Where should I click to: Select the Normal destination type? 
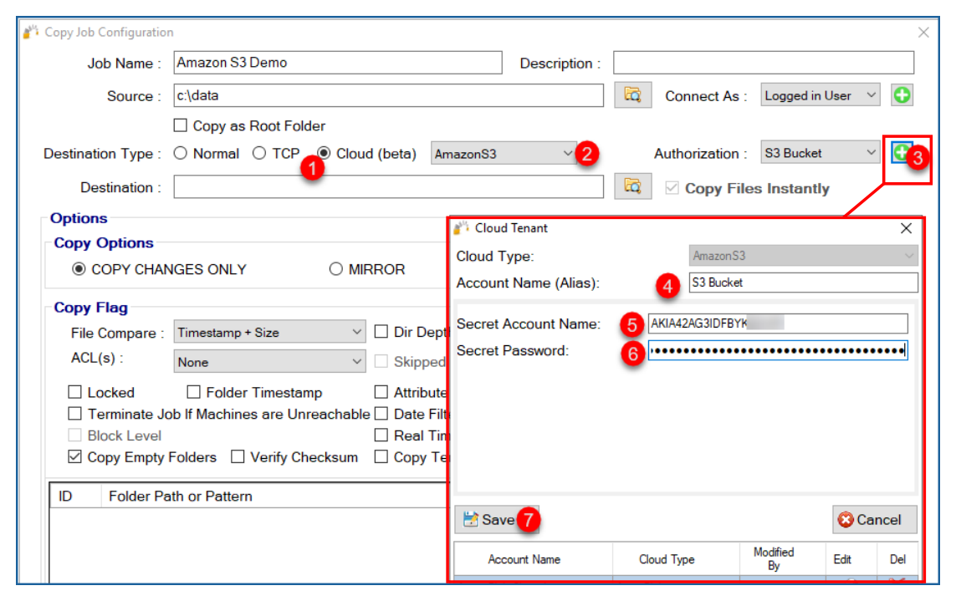click(x=181, y=153)
